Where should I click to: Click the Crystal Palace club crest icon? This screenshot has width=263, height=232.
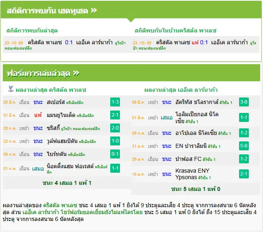click(11, 89)
